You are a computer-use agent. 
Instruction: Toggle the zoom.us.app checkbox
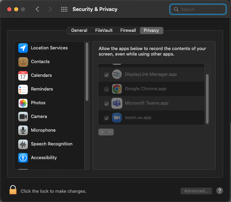point(106,118)
